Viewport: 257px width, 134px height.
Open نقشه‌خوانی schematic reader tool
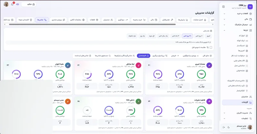click(x=242, y=71)
